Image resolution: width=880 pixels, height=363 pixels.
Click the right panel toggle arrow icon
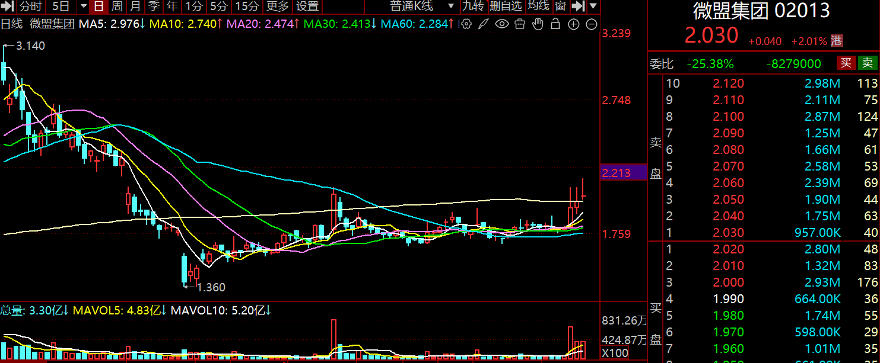tap(577, 7)
